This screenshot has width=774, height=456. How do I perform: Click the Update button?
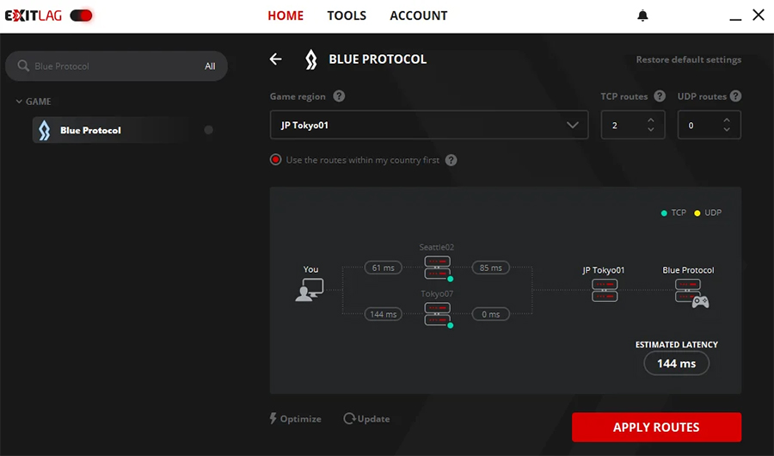click(x=366, y=419)
